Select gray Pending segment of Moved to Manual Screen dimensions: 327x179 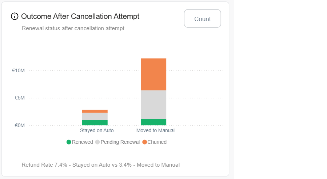coord(153,105)
